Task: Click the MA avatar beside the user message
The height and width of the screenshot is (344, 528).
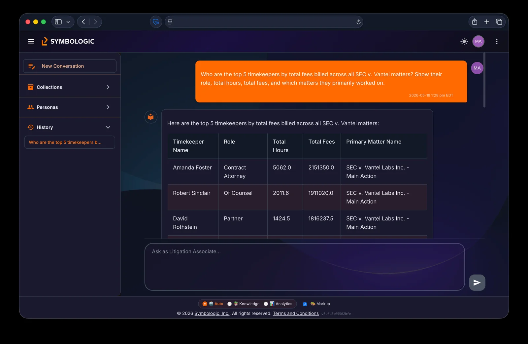Action: [x=477, y=68]
